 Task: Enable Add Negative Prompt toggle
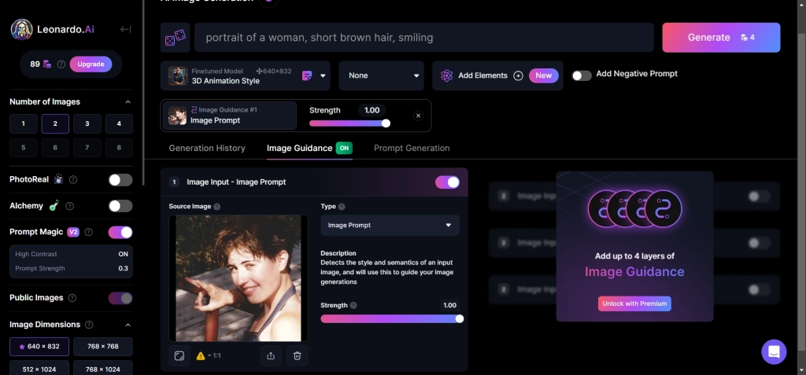[x=582, y=75]
